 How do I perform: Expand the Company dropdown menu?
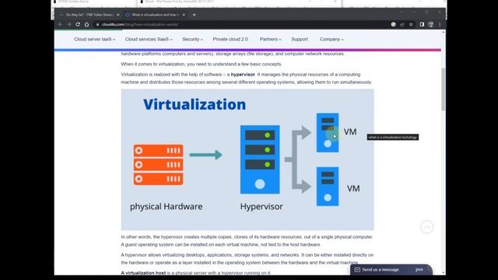point(331,40)
